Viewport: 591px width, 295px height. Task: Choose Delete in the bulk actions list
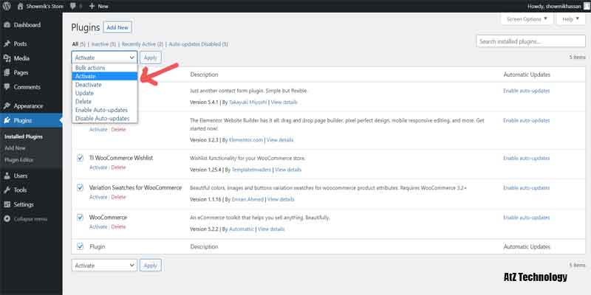click(83, 101)
